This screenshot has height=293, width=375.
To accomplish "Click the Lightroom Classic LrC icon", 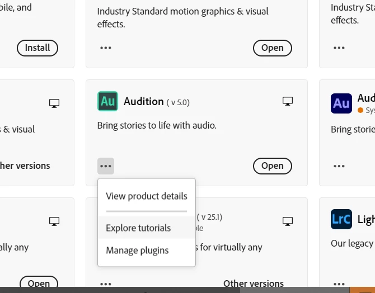I will [x=341, y=219].
